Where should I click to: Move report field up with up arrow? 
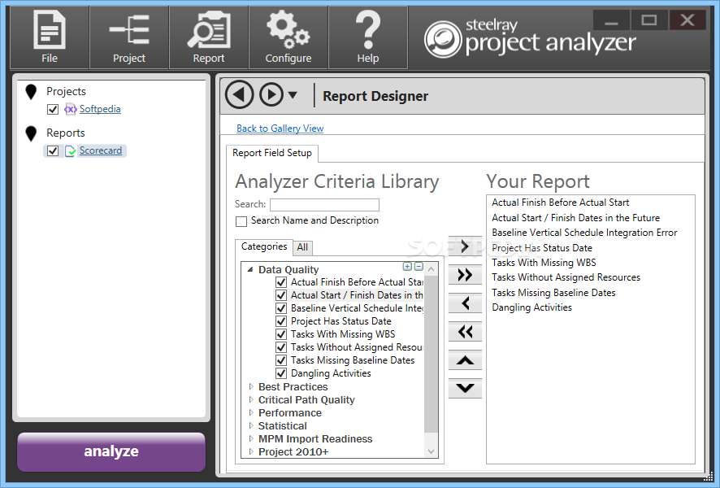465,360
